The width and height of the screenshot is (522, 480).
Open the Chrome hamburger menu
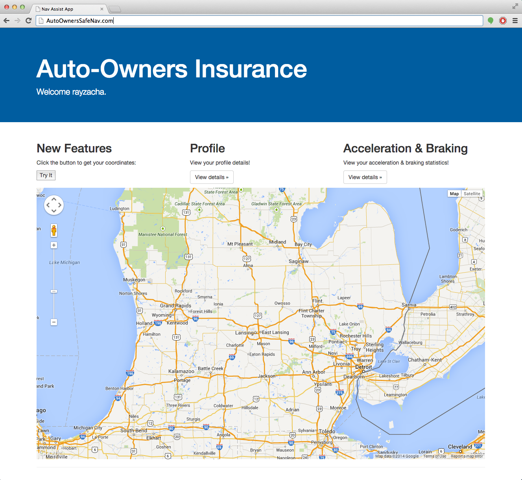pos(515,21)
